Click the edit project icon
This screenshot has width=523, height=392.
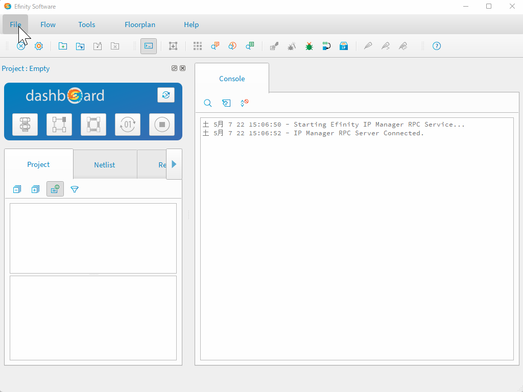click(98, 46)
